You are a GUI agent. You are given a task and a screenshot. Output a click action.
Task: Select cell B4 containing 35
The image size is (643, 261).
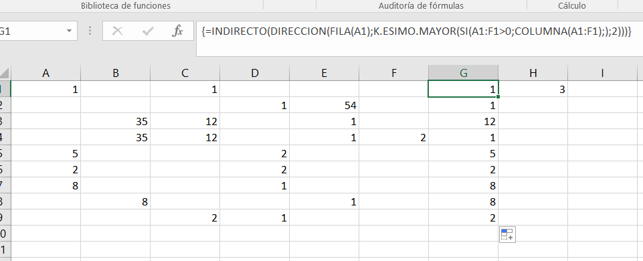click(x=116, y=137)
